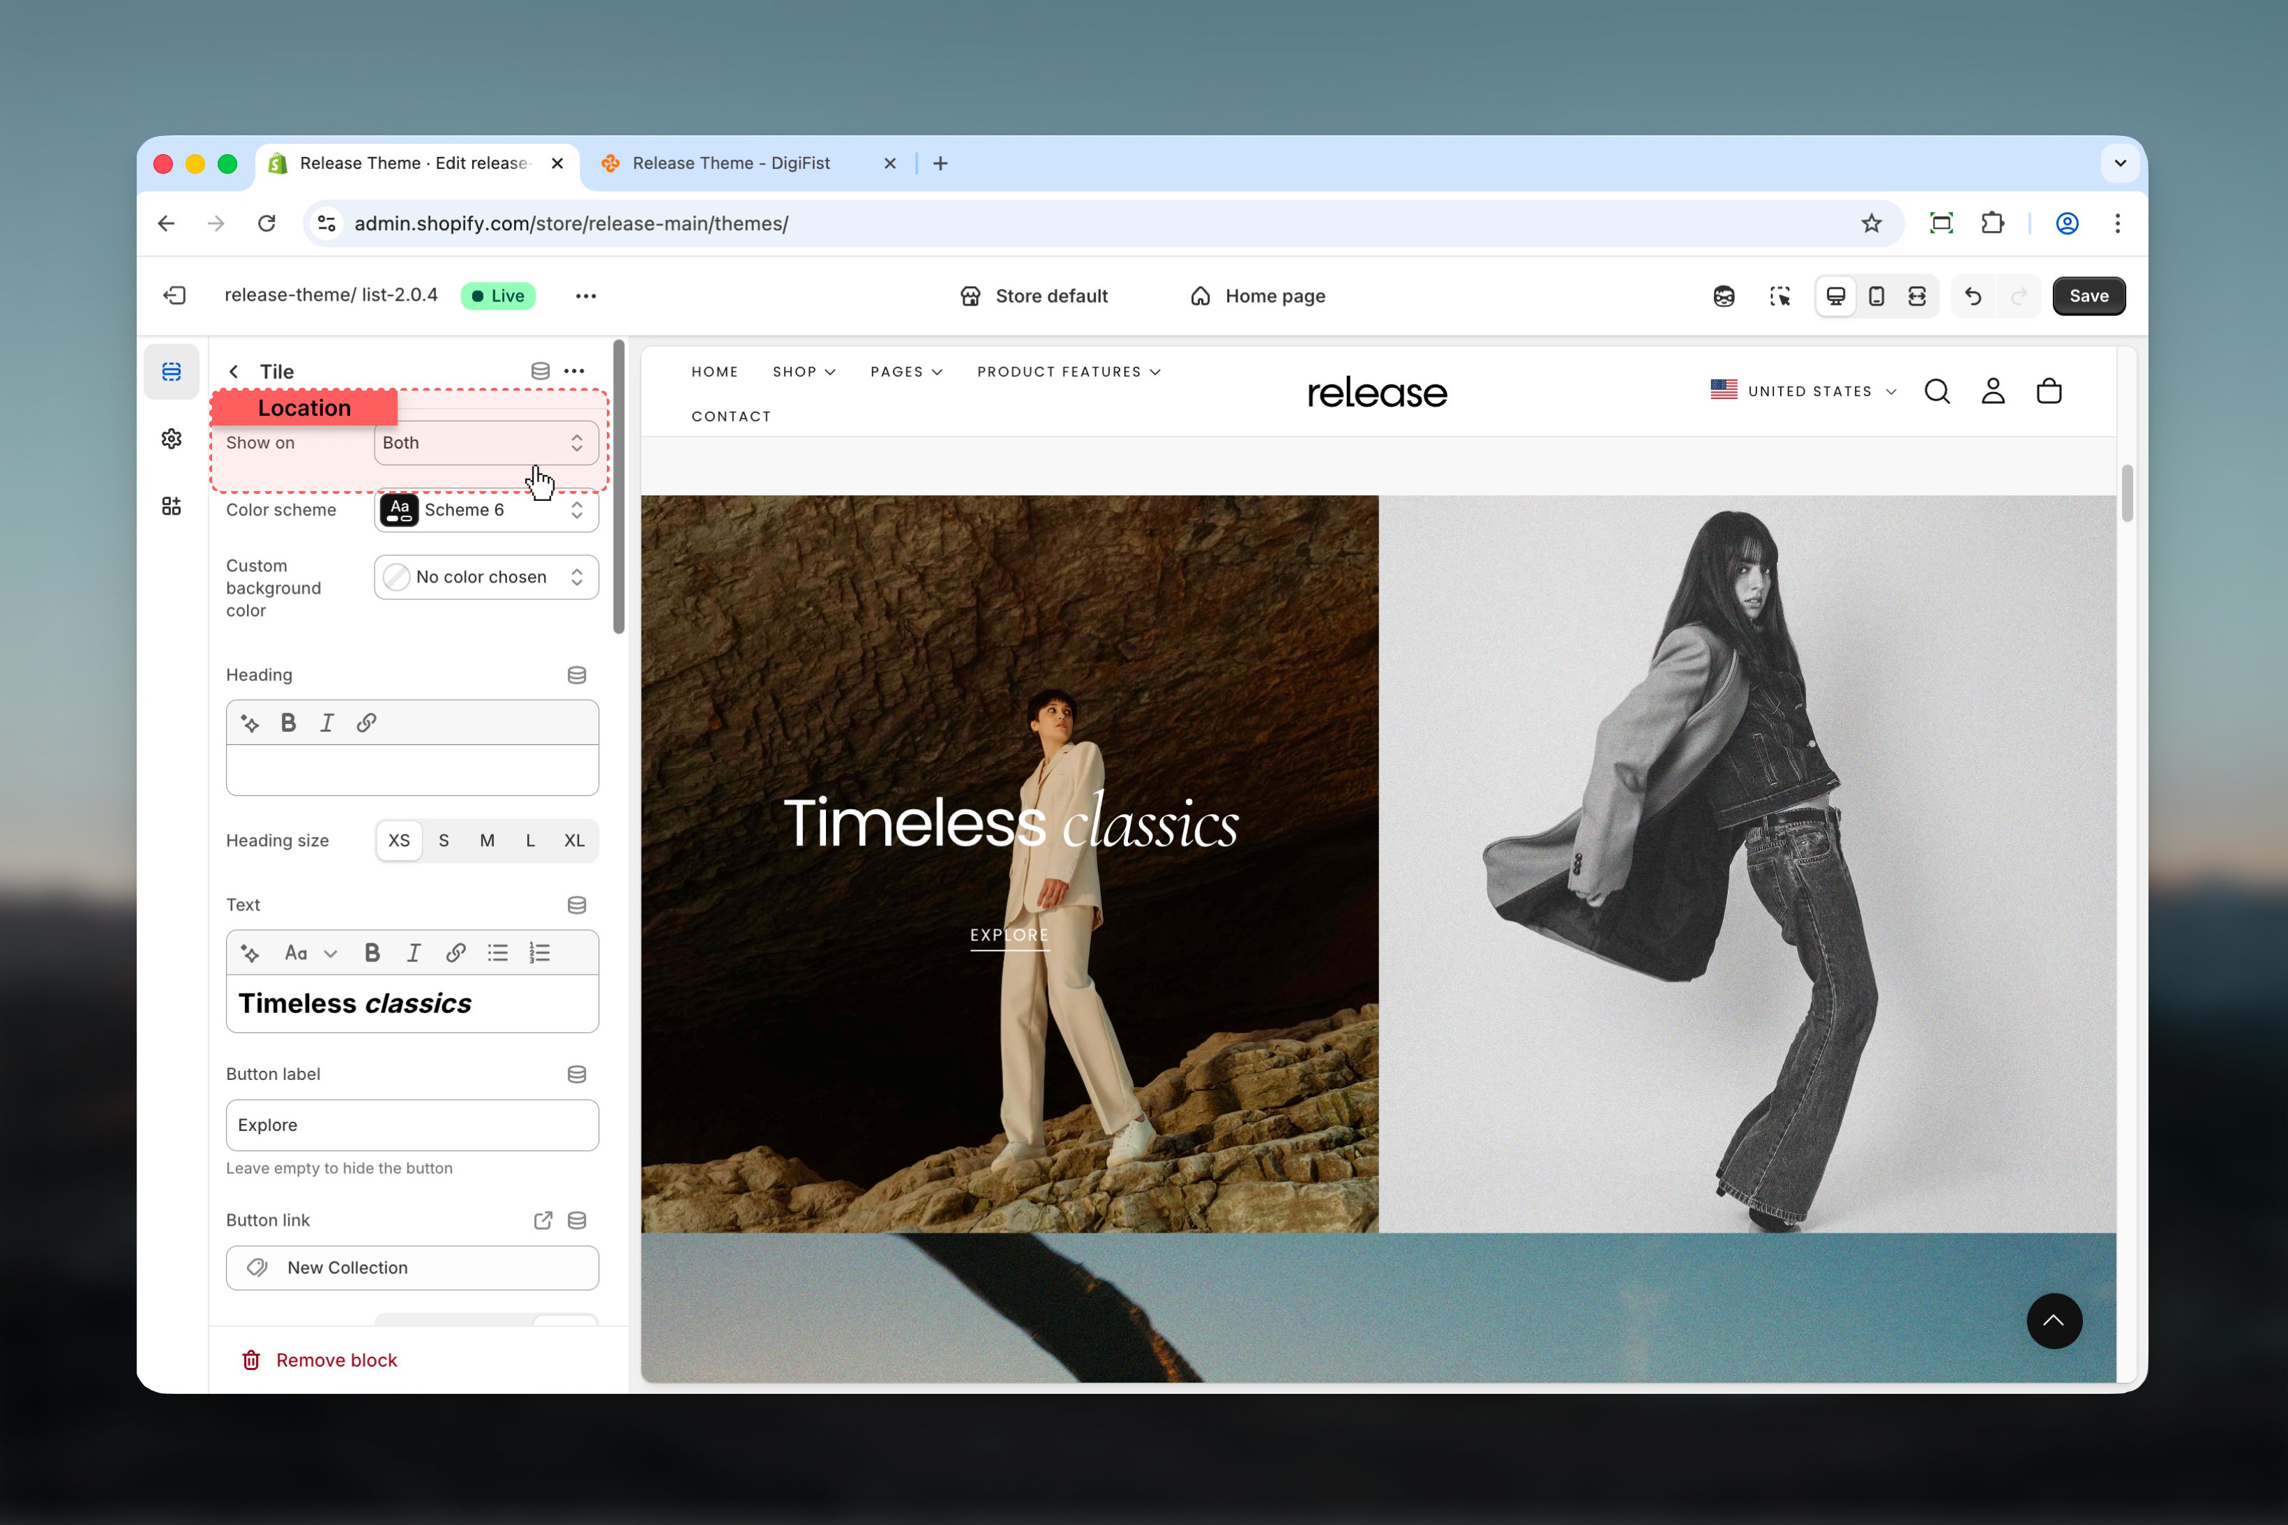Screen dimensions: 2288x1525
Task: Open the UNITED STATES country selector
Action: [1804, 391]
